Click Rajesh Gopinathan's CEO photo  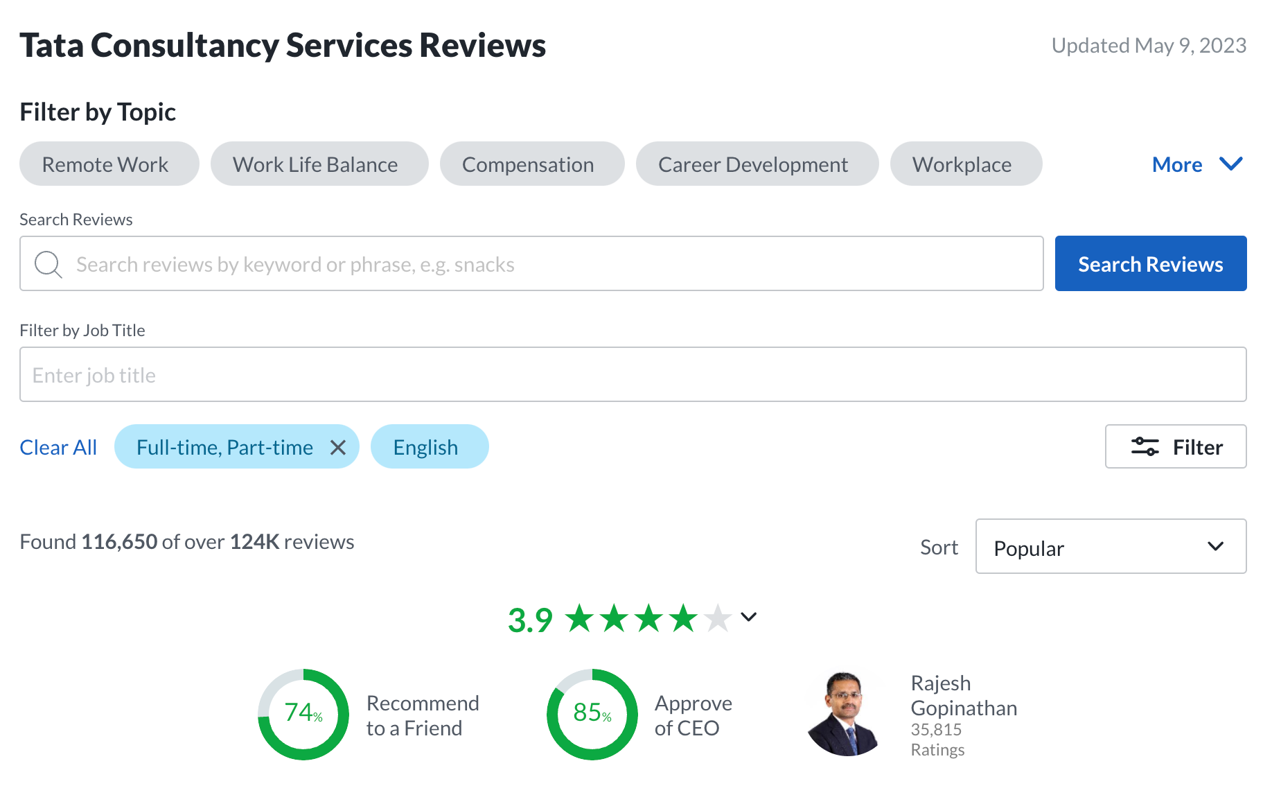coord(845,714)
